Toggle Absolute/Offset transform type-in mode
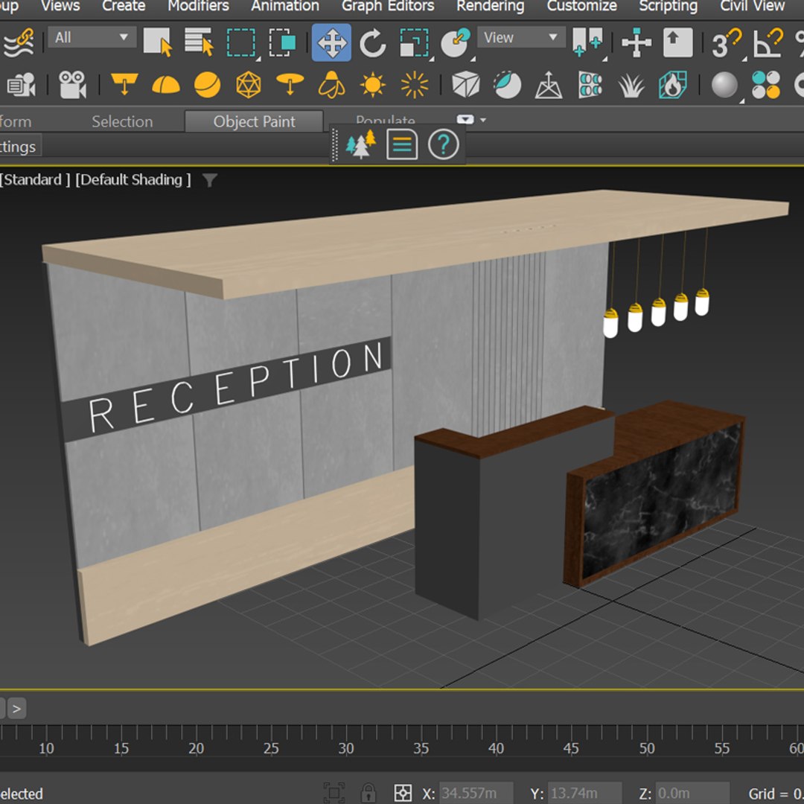The height and width of the screenshot is (804, 804). (403, 794)
